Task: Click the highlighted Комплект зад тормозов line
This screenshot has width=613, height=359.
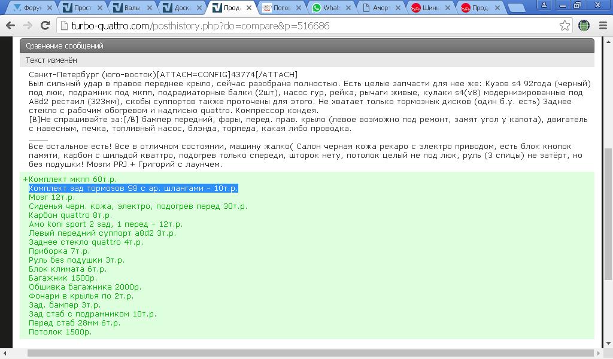Action: point(133,188)
